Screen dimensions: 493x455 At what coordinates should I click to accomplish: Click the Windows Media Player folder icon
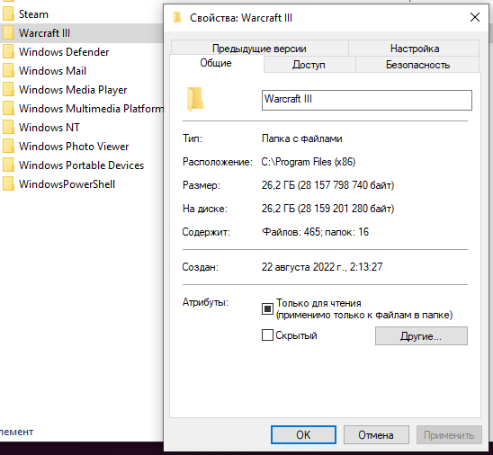(x=8, y=90)
